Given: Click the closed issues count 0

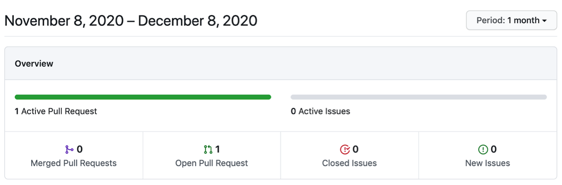Looking at the screenshot, I should 356,149.
